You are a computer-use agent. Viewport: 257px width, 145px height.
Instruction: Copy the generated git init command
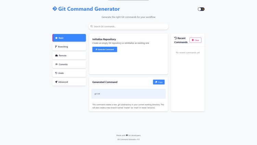point(159,82)
